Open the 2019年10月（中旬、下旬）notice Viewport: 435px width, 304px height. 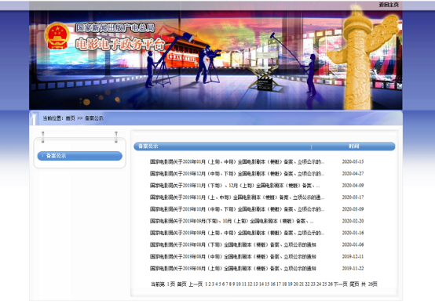coord(237,209)
